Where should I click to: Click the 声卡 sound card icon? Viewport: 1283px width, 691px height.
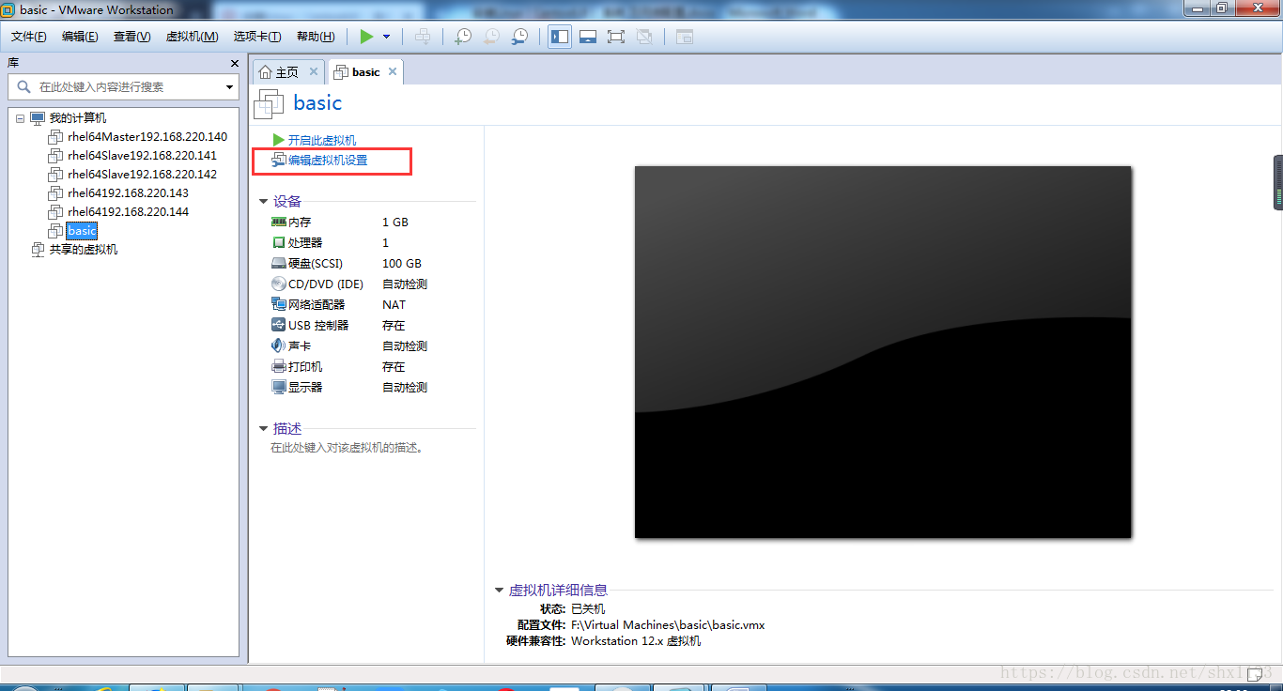tap(278, 346)
